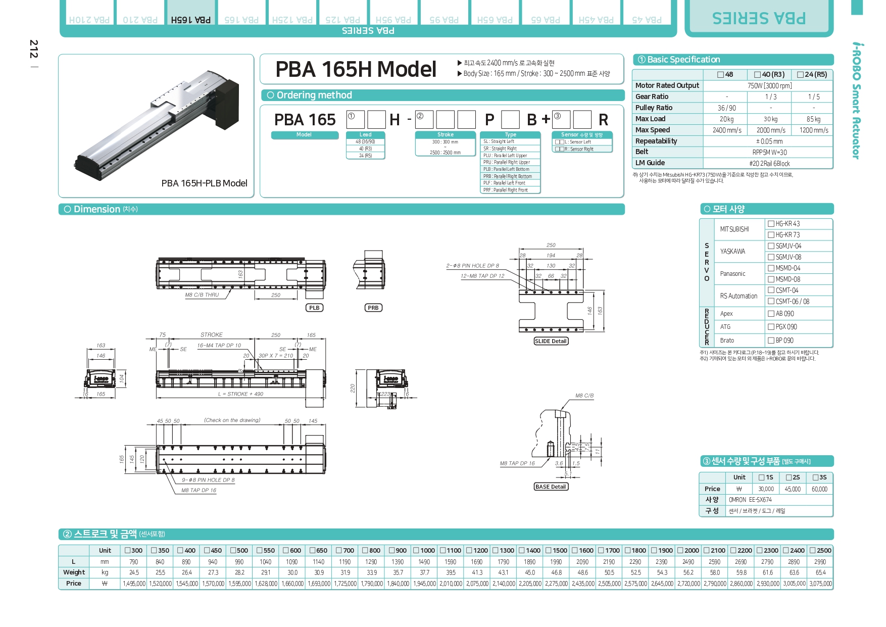
Task: Click the empty box marked ② in ordering code
Action: point(424,120)
